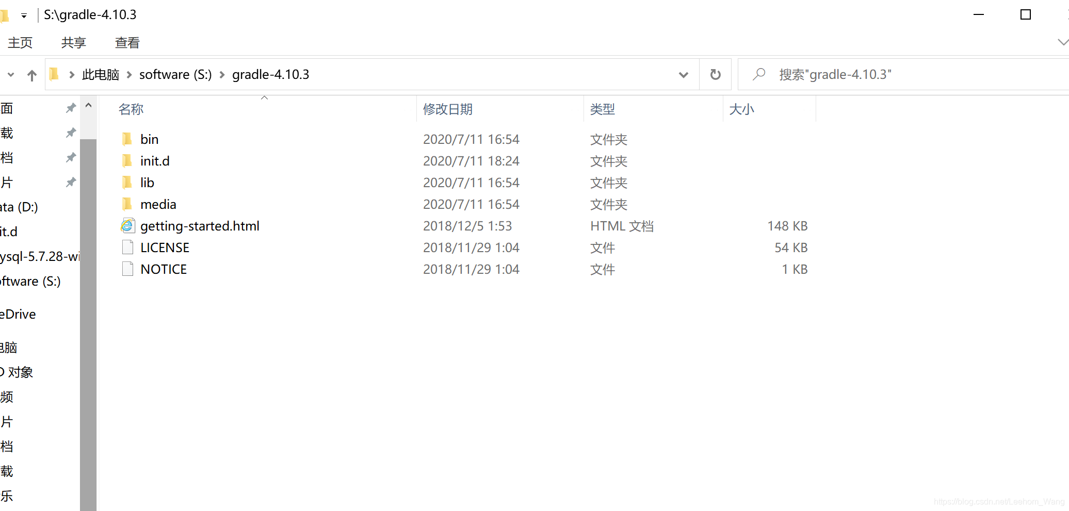Select mysql-5.7.28 folder in sidebar
The height and width of the screenshot is (511, 1069).
pos(40,256)
